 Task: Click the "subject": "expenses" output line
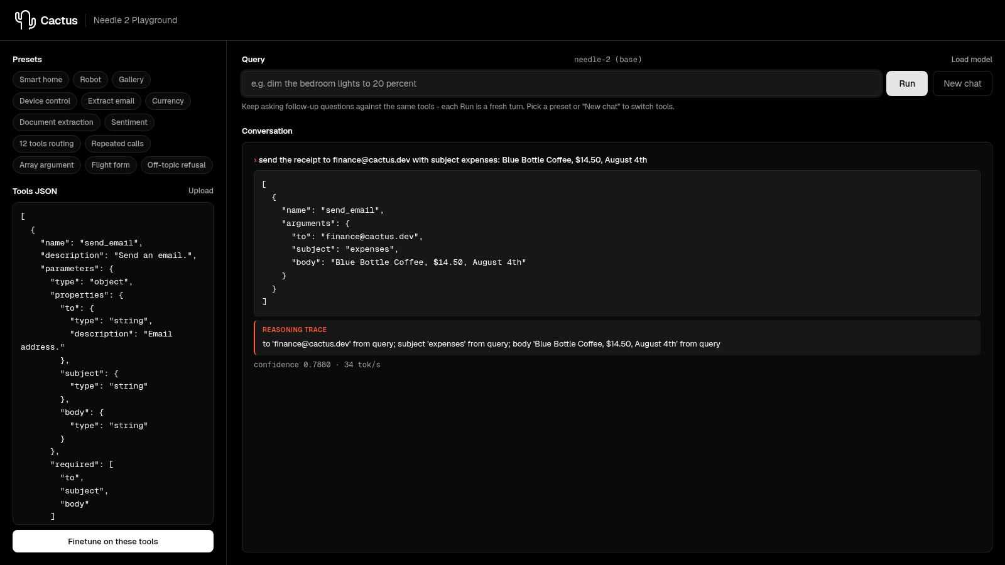345,249
